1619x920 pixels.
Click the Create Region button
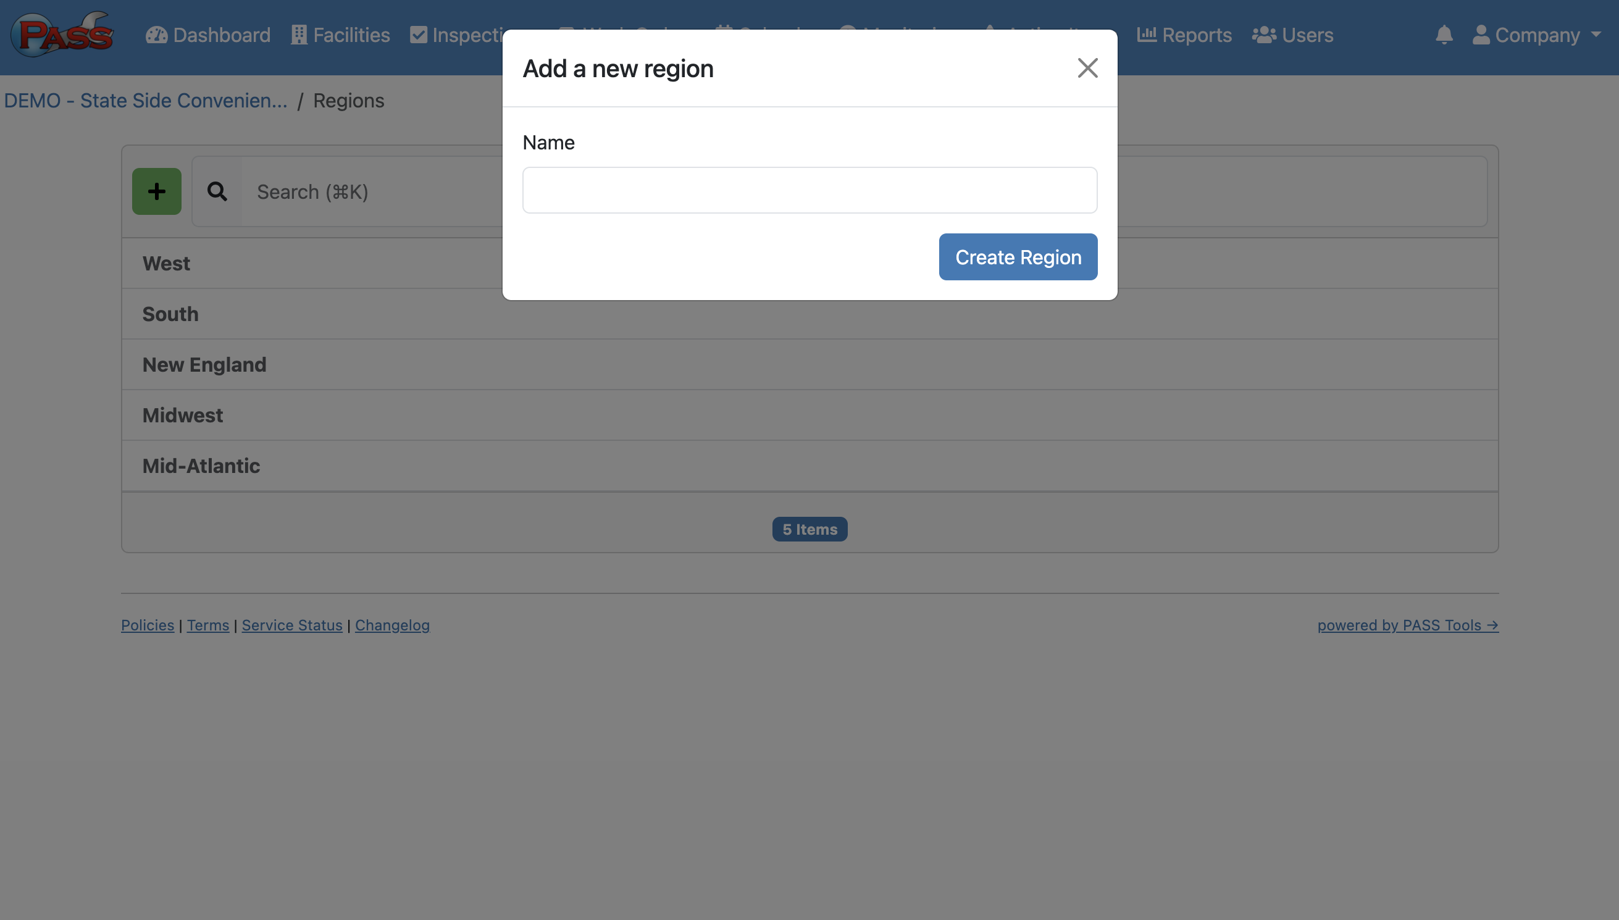[x=1018, y=257]
